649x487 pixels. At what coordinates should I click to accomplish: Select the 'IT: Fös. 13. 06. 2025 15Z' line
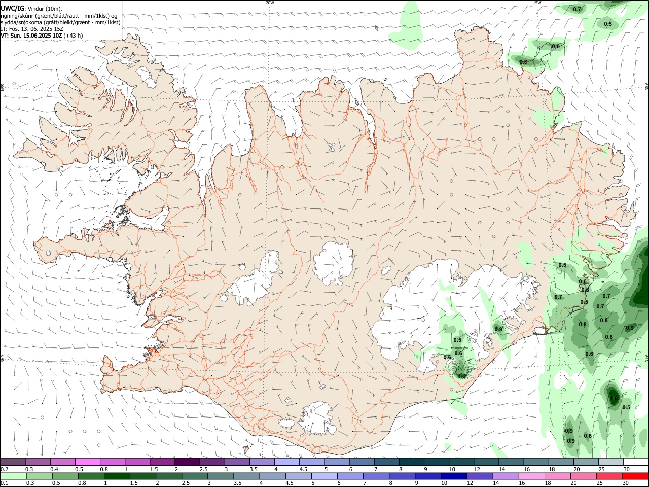(x=32, y=29)
